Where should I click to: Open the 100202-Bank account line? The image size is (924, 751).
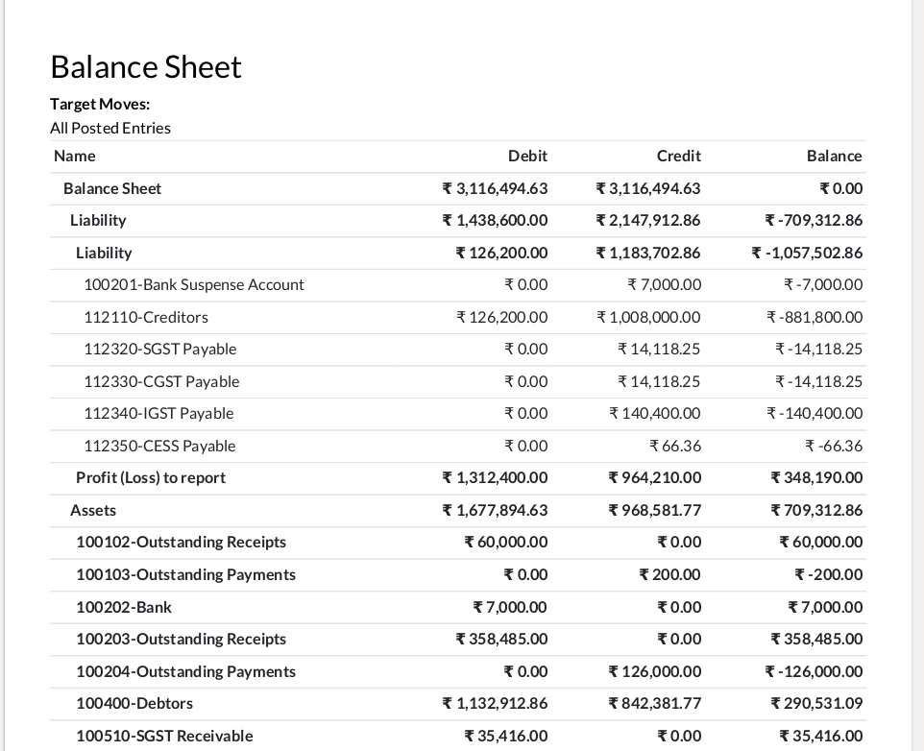(125, 607)
